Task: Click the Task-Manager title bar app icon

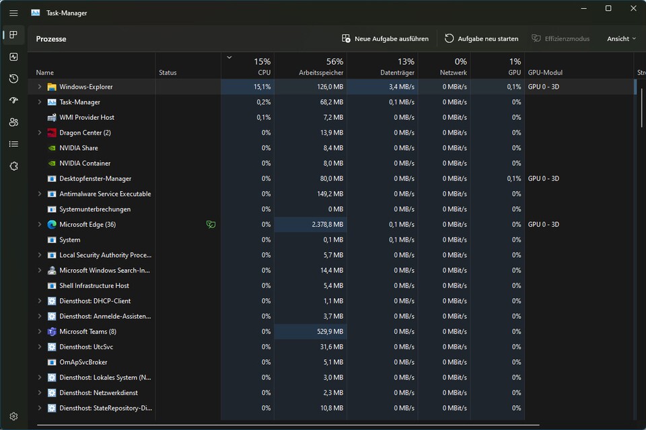Action: pos(36,13)
